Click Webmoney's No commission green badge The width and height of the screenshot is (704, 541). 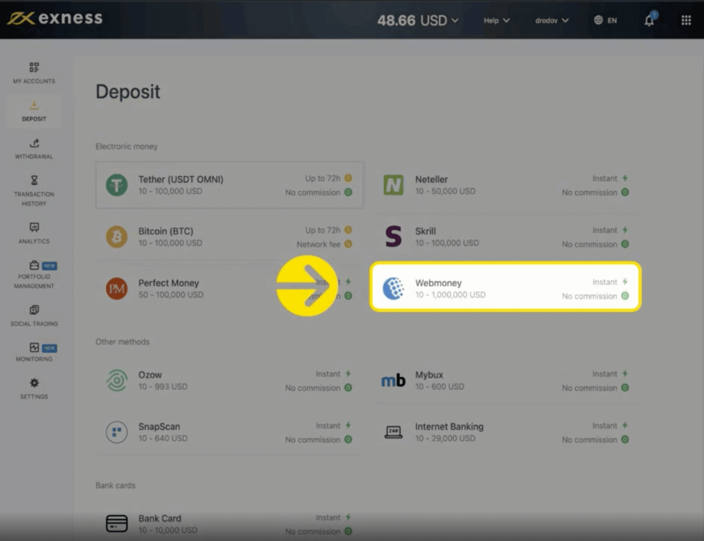tap(625, 296)
